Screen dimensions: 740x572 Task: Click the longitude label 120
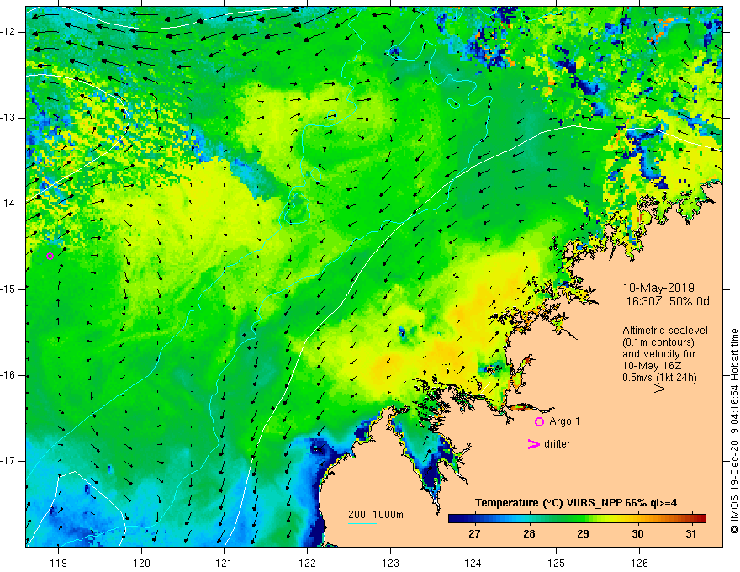tap(141, 563)
